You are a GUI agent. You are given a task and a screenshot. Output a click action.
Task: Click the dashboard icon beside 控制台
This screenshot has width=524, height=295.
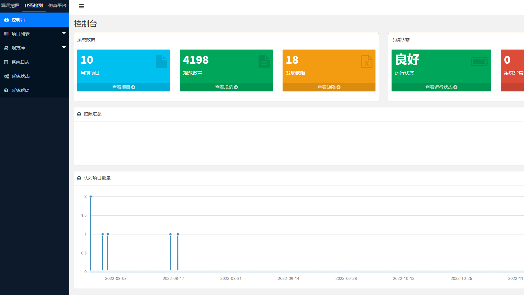point(6,20)
